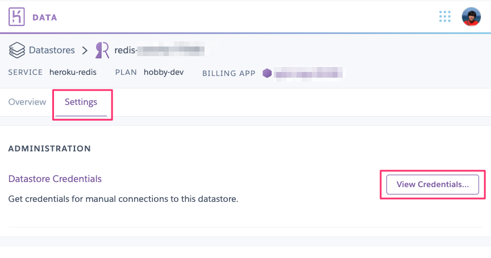
Task: Open the Datastore Credentials link
Action: (55, 179)
